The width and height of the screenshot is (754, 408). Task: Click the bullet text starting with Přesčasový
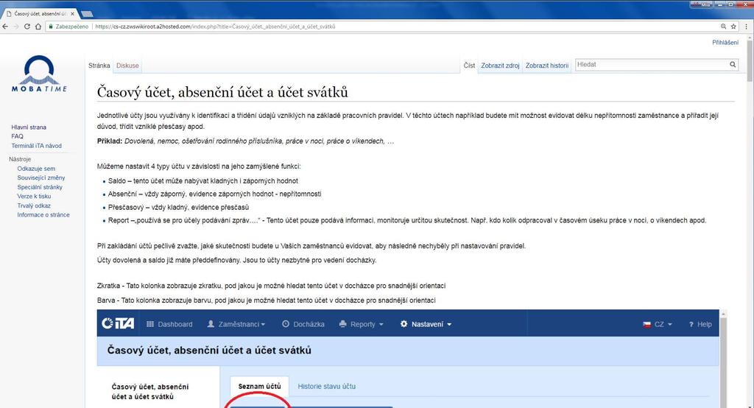tap(178, 208)
